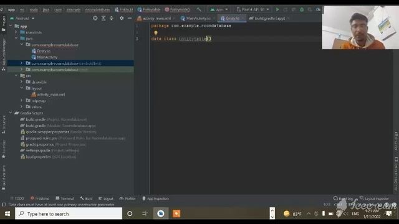Show hidden tray icons chevron
Image resolution: width=399 pixels, height=224 pixels.
[x=309, y=213]
